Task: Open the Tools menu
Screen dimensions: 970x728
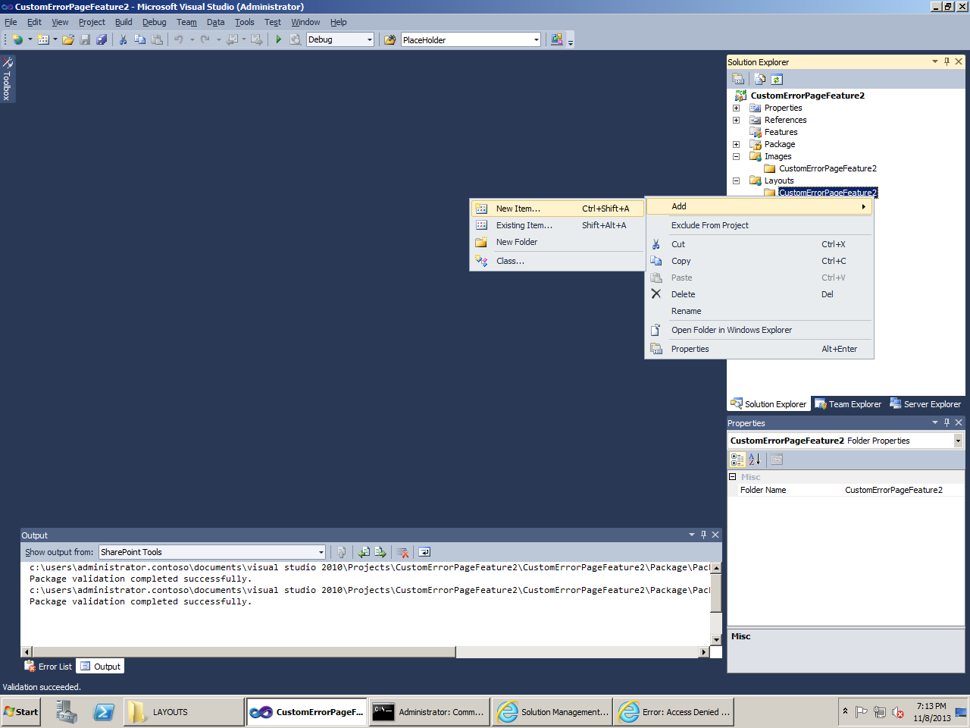Action: (244, 22)
